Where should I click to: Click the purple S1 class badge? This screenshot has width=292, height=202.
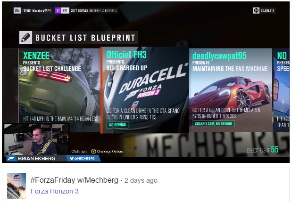(x=58, y=10)
